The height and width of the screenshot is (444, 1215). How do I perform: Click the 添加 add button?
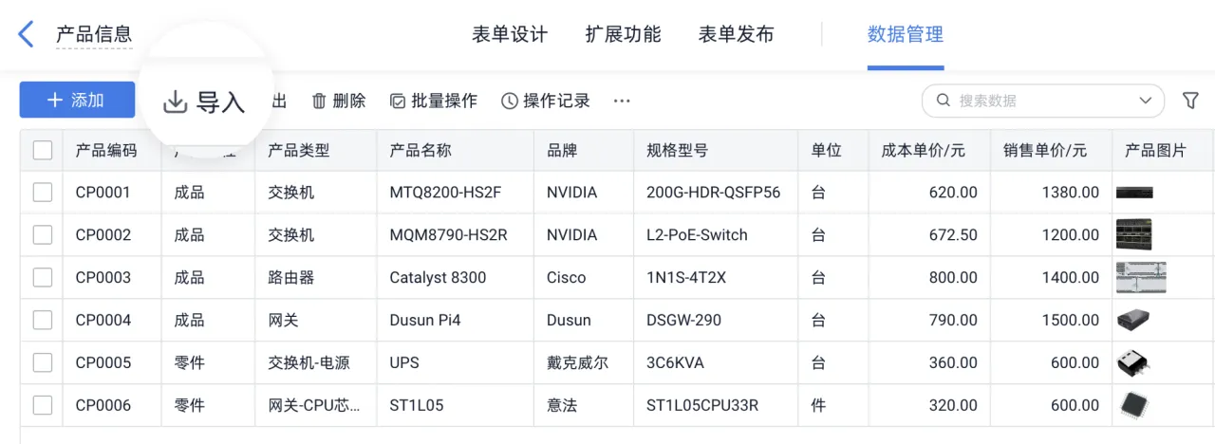pyautogui.click(x=77, y=100)
